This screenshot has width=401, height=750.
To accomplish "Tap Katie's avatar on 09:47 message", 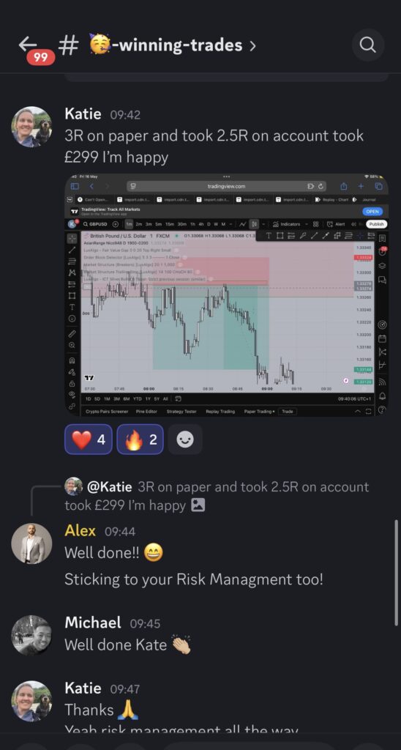I will point(31,701).
